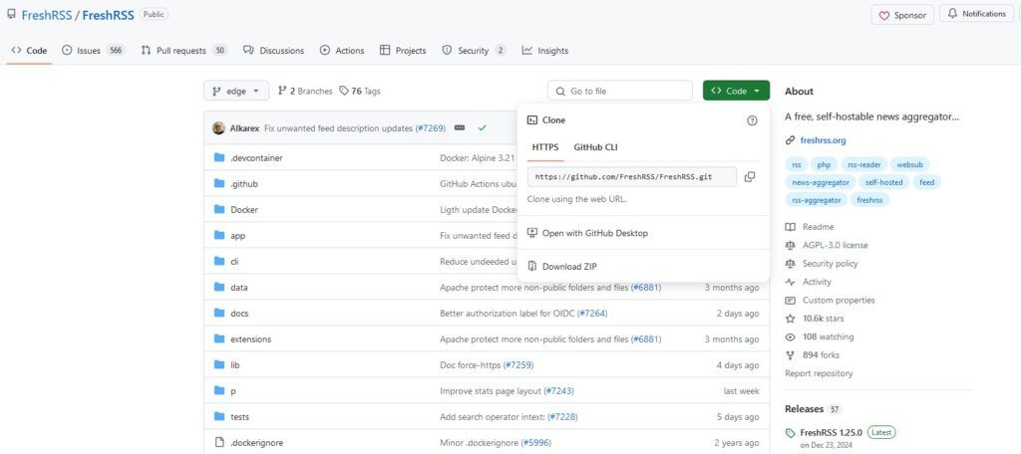Click the Notifications bell button
The height and width of the screenshot is (454, 1021).
(x=976, y=14)
